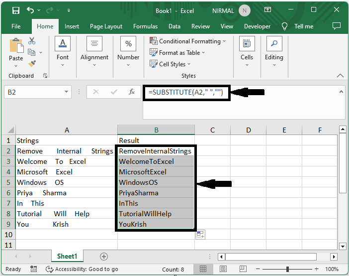Collapse the formula bar
The width and height of the screenshot is (349, 276).
[x=341, y=92]
